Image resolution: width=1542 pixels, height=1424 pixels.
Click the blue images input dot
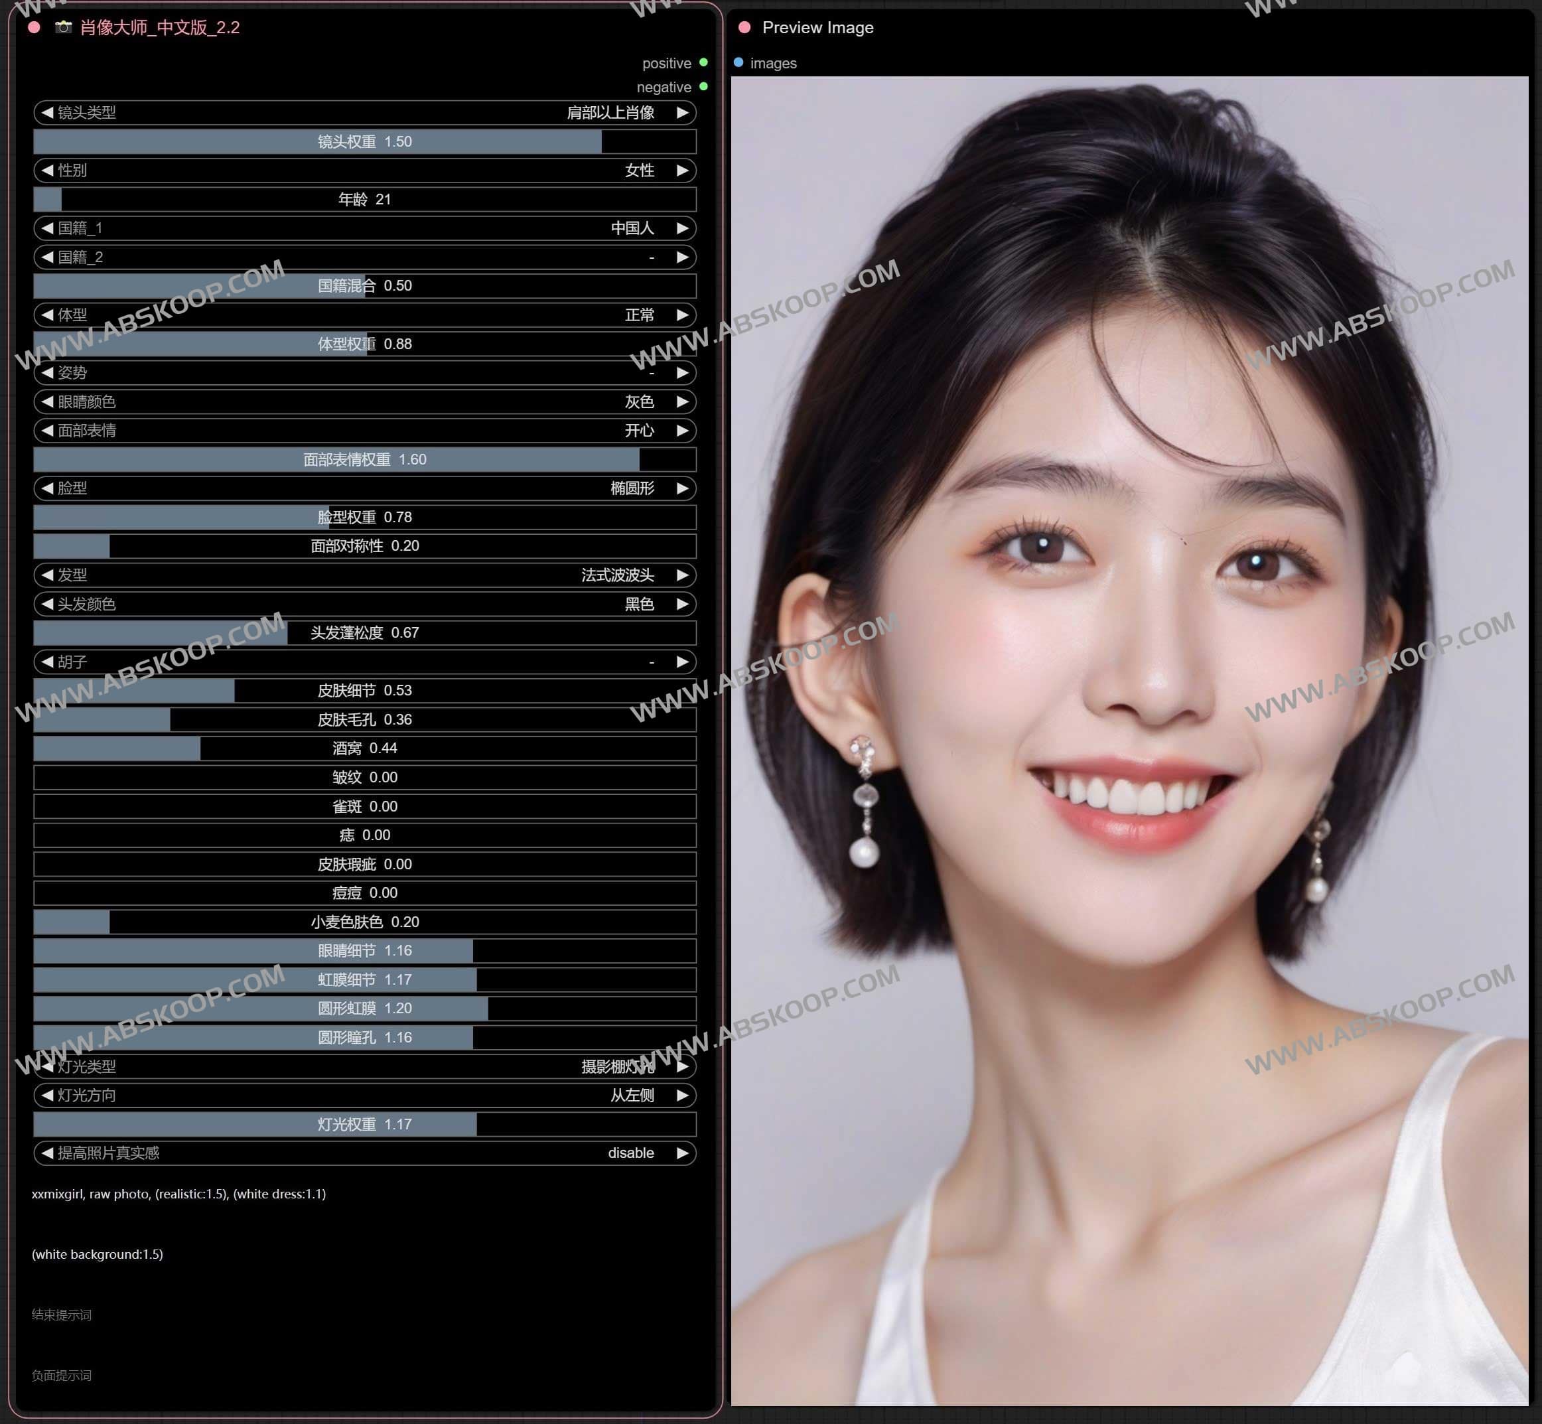[739, 63]
